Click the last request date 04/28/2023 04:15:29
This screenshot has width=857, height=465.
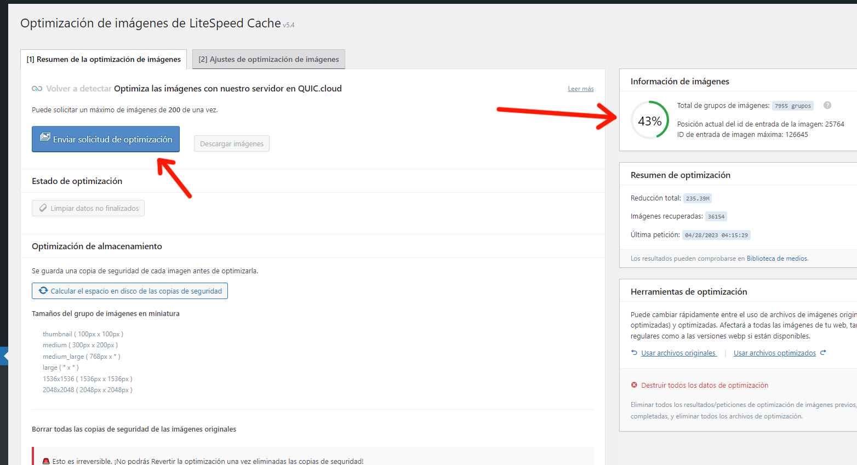(716, 235)
